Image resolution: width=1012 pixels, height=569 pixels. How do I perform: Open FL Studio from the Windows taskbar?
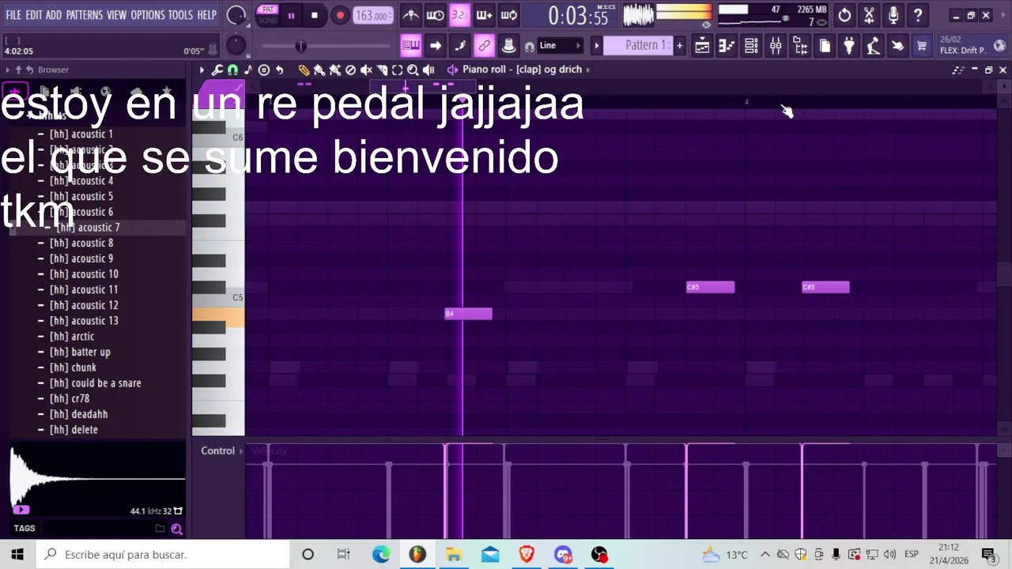point(417,555)
